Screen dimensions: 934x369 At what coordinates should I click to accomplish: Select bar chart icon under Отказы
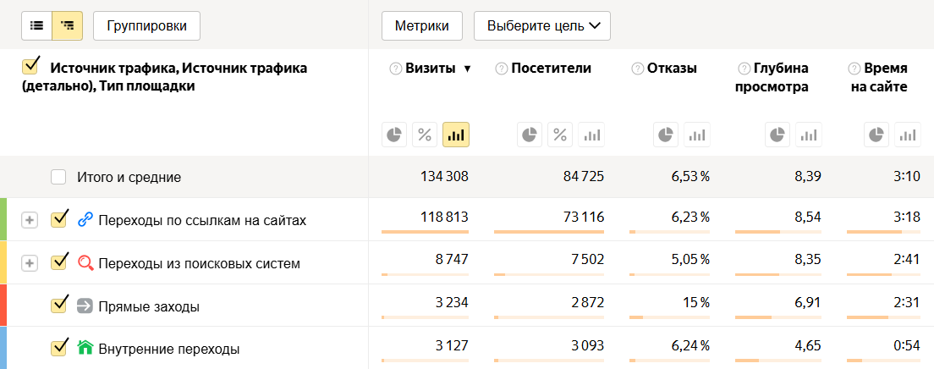(697, 135)
